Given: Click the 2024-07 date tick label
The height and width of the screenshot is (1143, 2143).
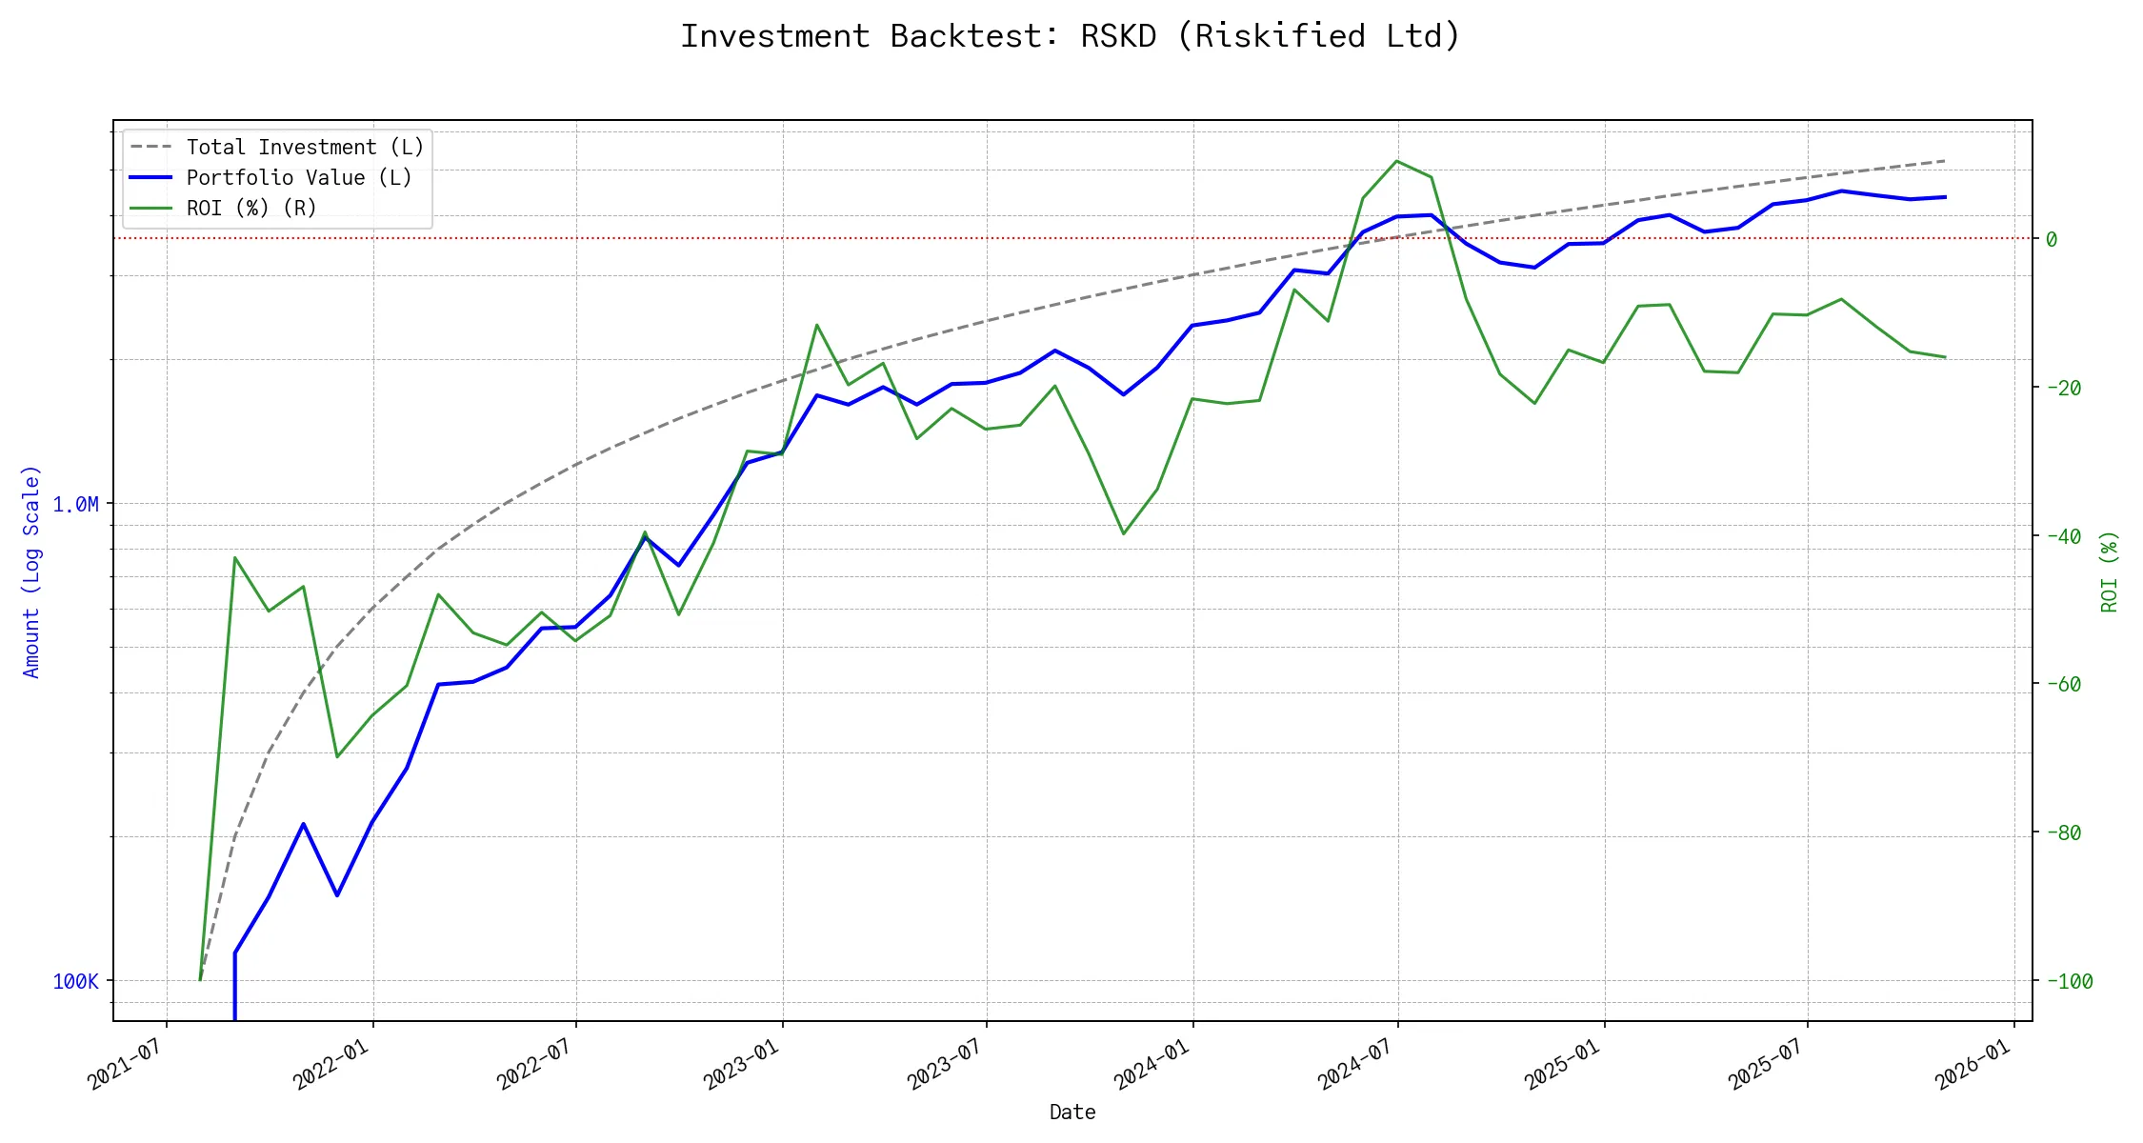Looking at the screenshot, I should coord(1356,1064).
